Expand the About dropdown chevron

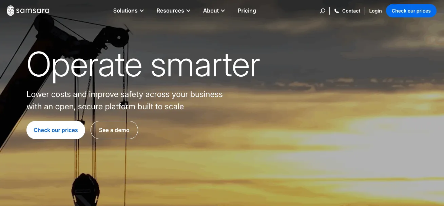[223, 11]
